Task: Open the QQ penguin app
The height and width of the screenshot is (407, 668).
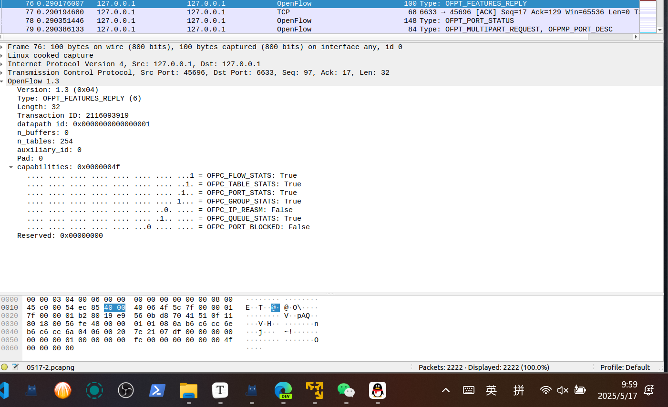Action: (378, 390)
